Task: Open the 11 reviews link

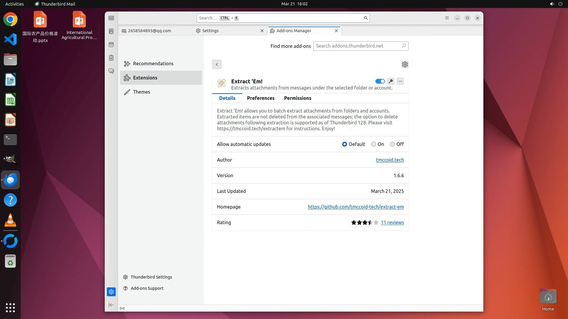Action: click(x=392, y=222)
